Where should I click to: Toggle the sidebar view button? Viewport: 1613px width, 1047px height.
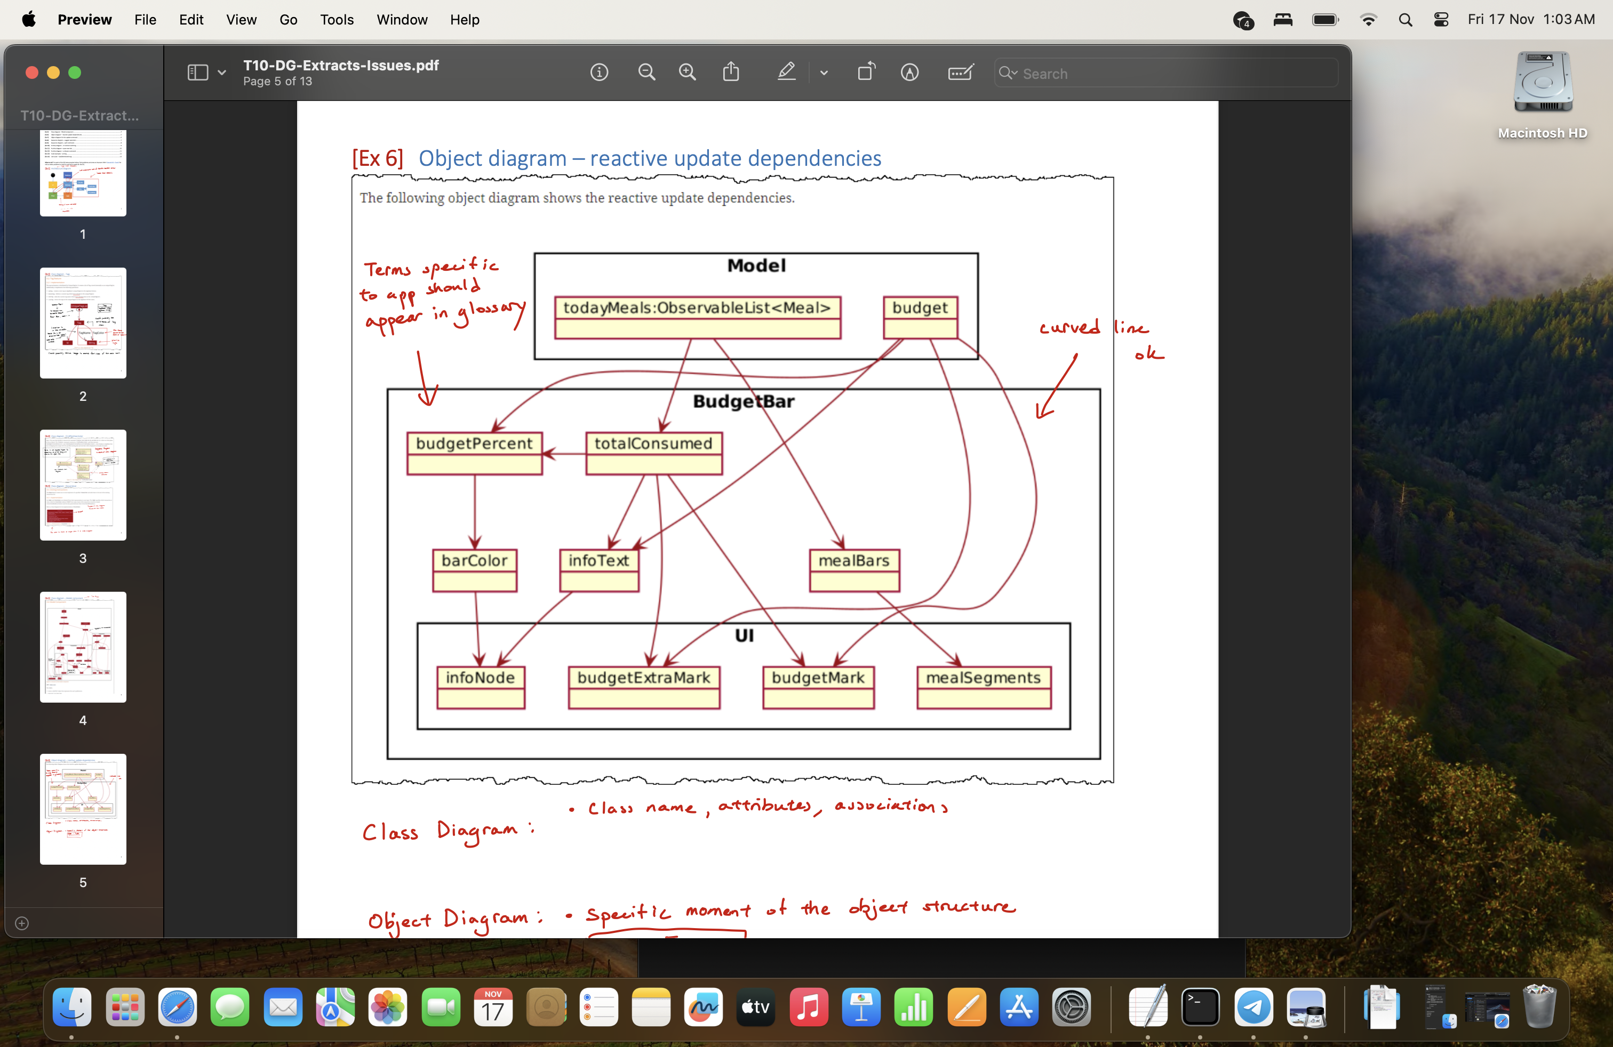[x=197, y=73]
